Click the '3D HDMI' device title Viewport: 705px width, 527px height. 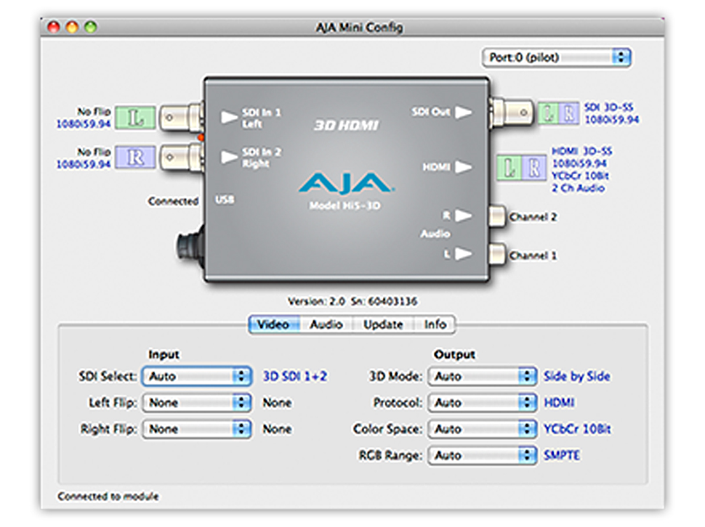[346, 126]
